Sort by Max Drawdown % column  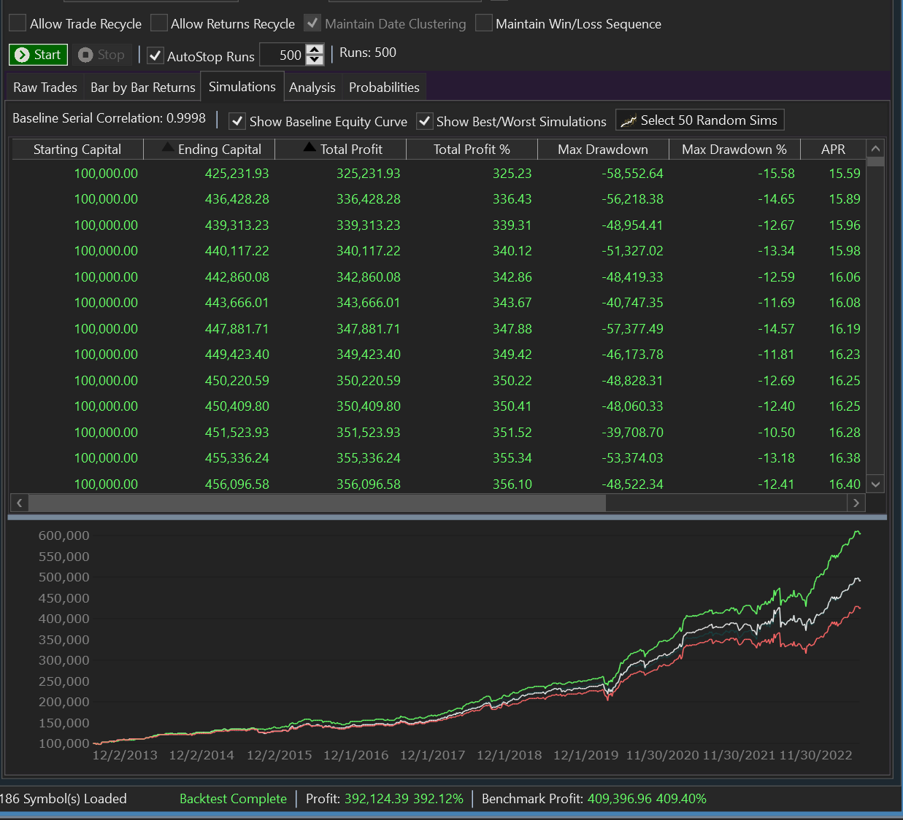pos(734,150)
